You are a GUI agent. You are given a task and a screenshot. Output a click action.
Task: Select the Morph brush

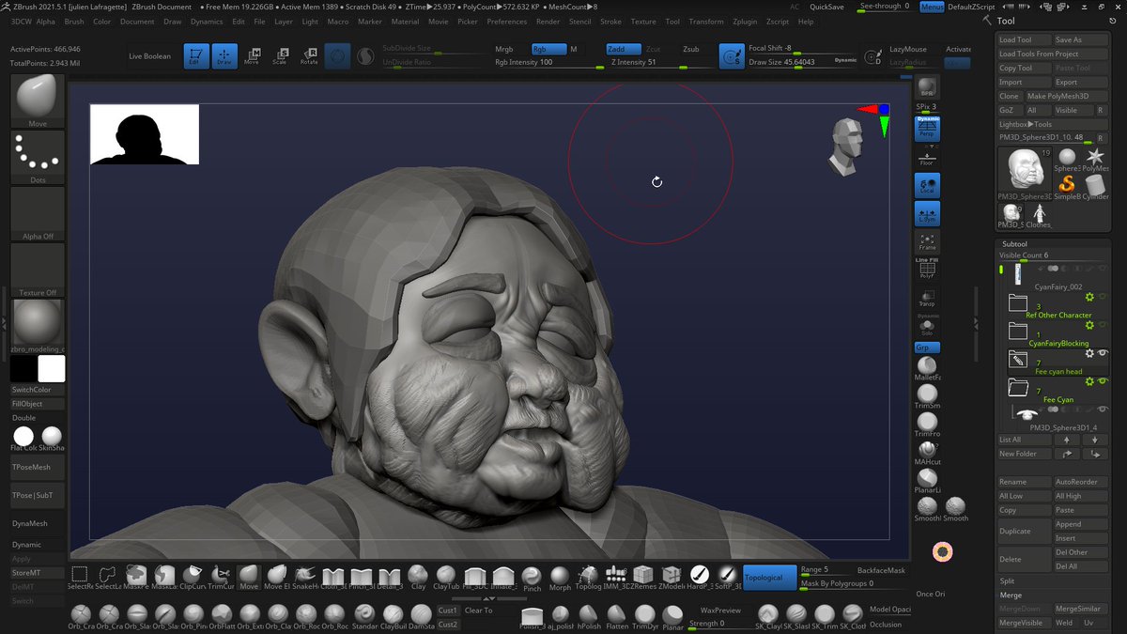pyautogui.click(x=560, y=577)
